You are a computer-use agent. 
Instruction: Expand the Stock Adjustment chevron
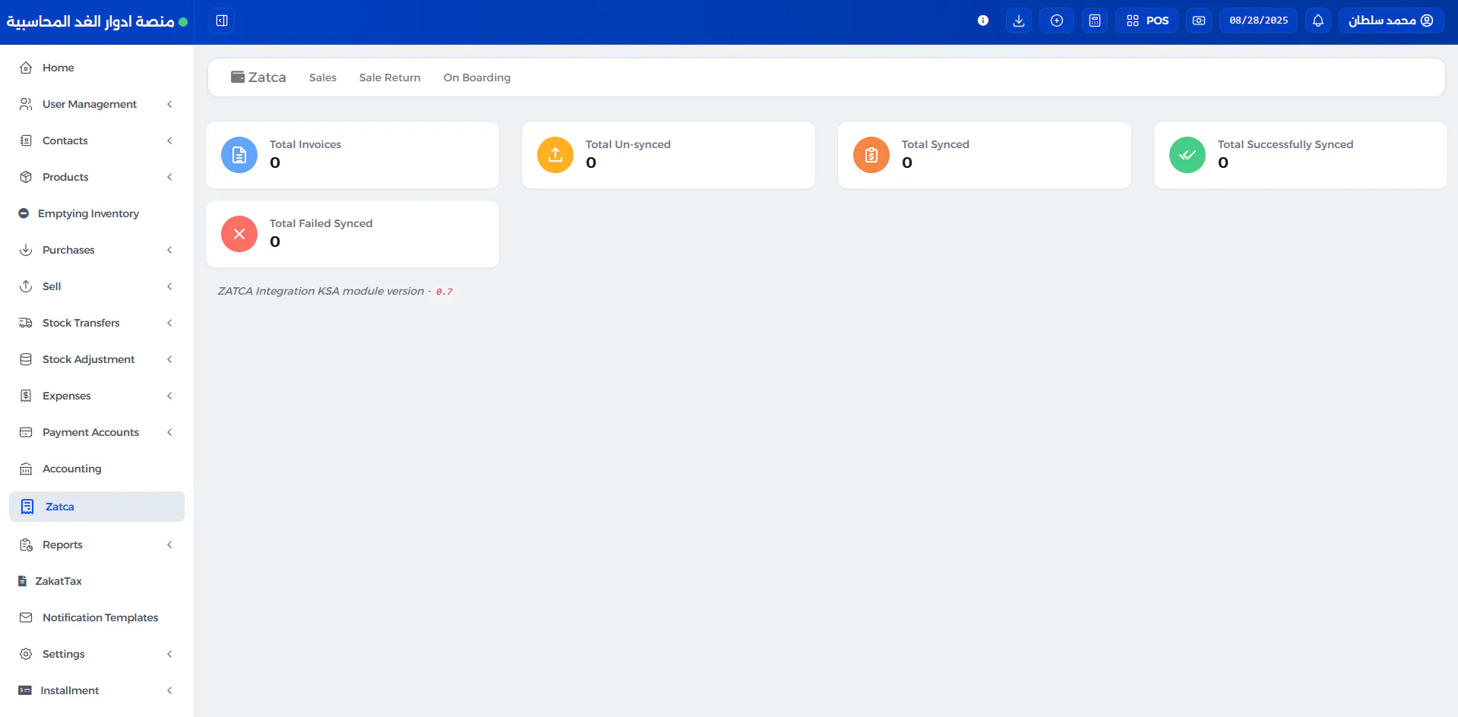tap(169, 359)
